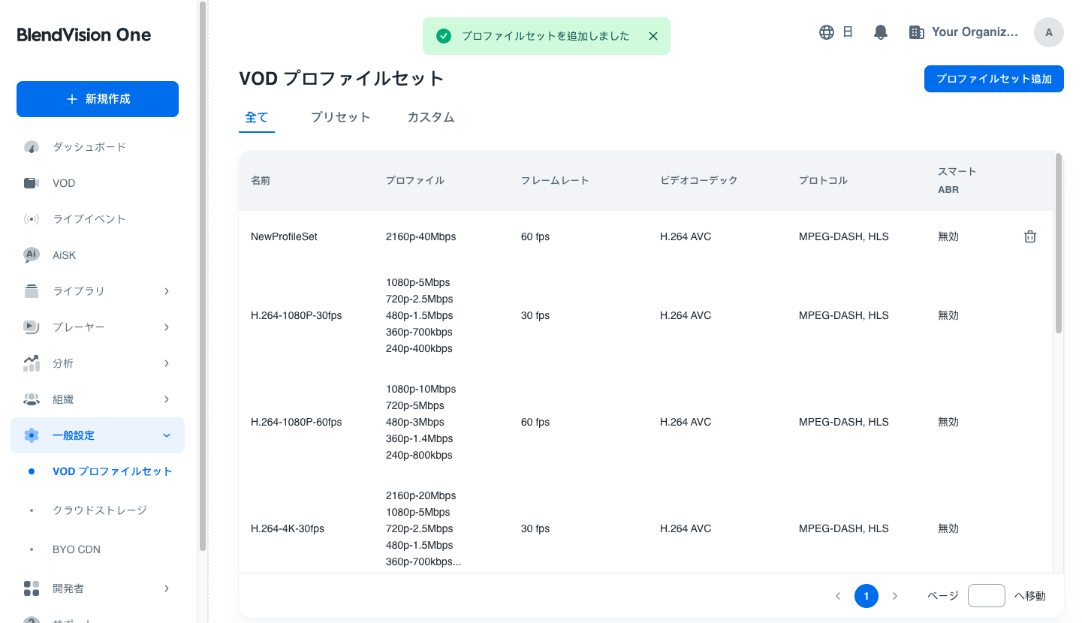Open ライブイベント in the sidebar
The height and width of the screenshot is (623, 1082).
coord(89,219)
